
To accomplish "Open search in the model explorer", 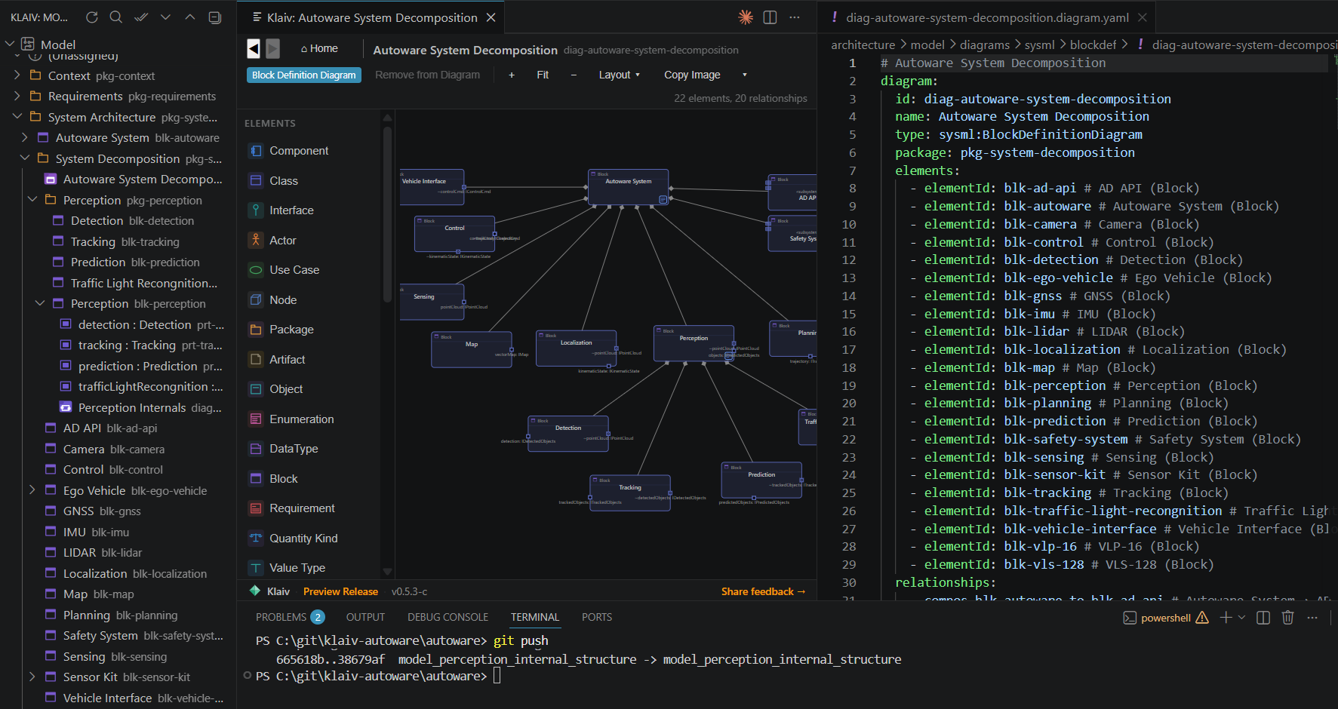I will pyautogui.click(x=115, y=17).
